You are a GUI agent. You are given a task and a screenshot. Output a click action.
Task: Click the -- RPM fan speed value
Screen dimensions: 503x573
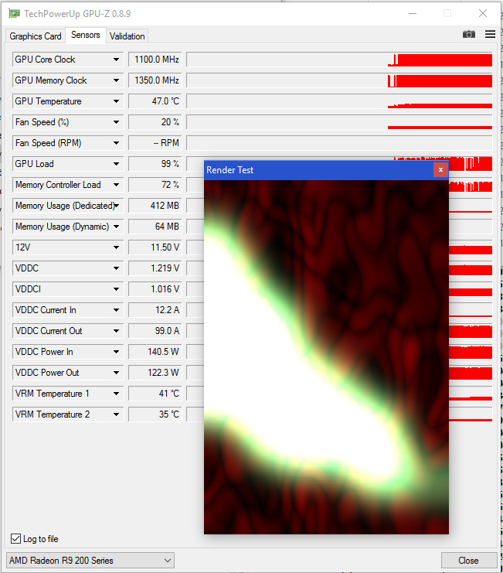pyautogui.click(x=155, y=142)
